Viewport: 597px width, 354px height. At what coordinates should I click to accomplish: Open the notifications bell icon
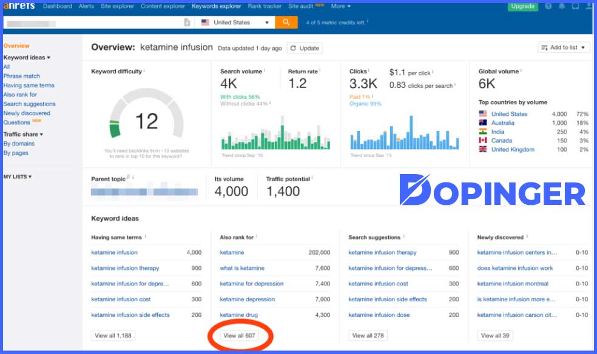click(562, 6)
